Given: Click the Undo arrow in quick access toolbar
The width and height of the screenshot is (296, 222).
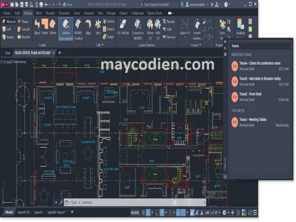Looking at the screenshot, I should coord(46,4).
